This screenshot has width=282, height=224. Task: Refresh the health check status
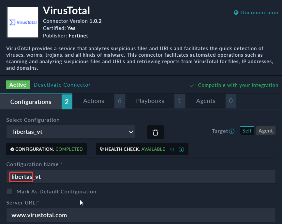click(x=172, y=149)
